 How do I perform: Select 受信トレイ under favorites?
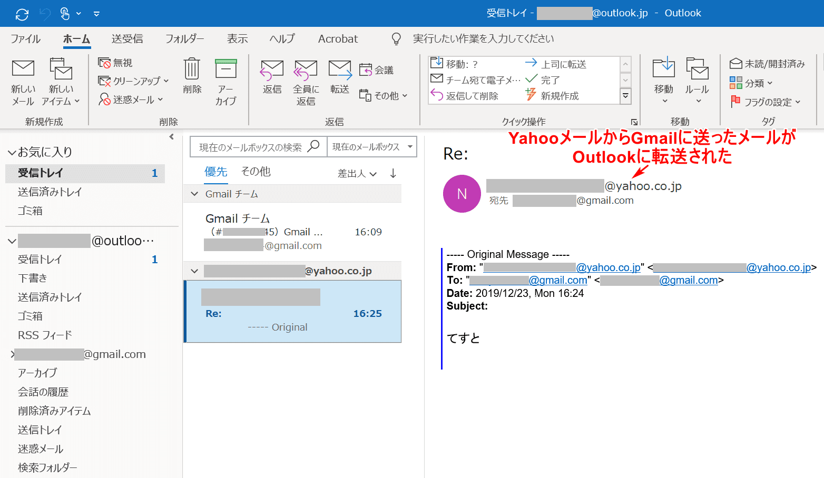point(85,173)
